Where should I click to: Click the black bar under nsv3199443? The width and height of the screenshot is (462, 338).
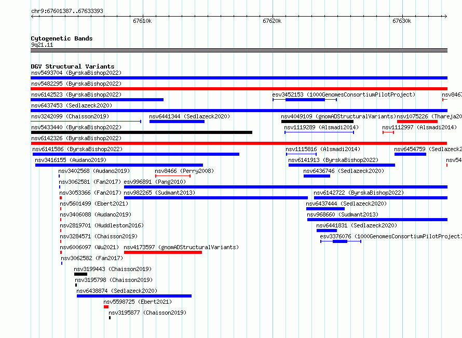80,274
